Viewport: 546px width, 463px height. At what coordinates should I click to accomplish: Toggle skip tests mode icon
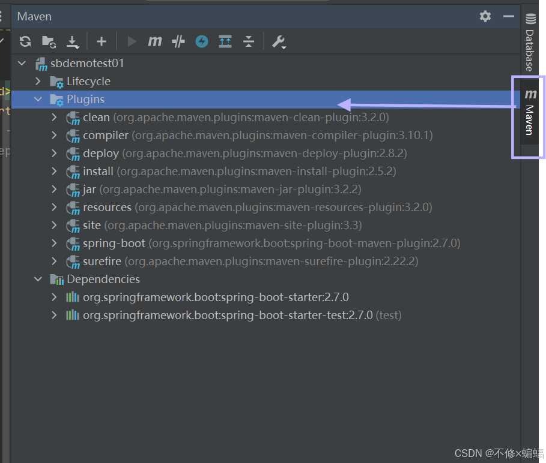tap(202, 41)
